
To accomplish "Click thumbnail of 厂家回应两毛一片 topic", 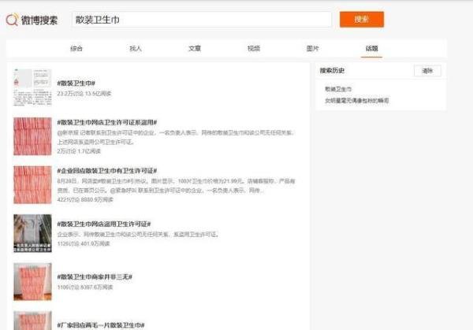I will pos(32,321).
